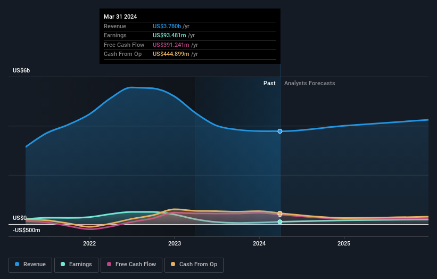Click the Free Cash Flow row label in tooltip
Screen dimensions: 437x279
point(124,45)
